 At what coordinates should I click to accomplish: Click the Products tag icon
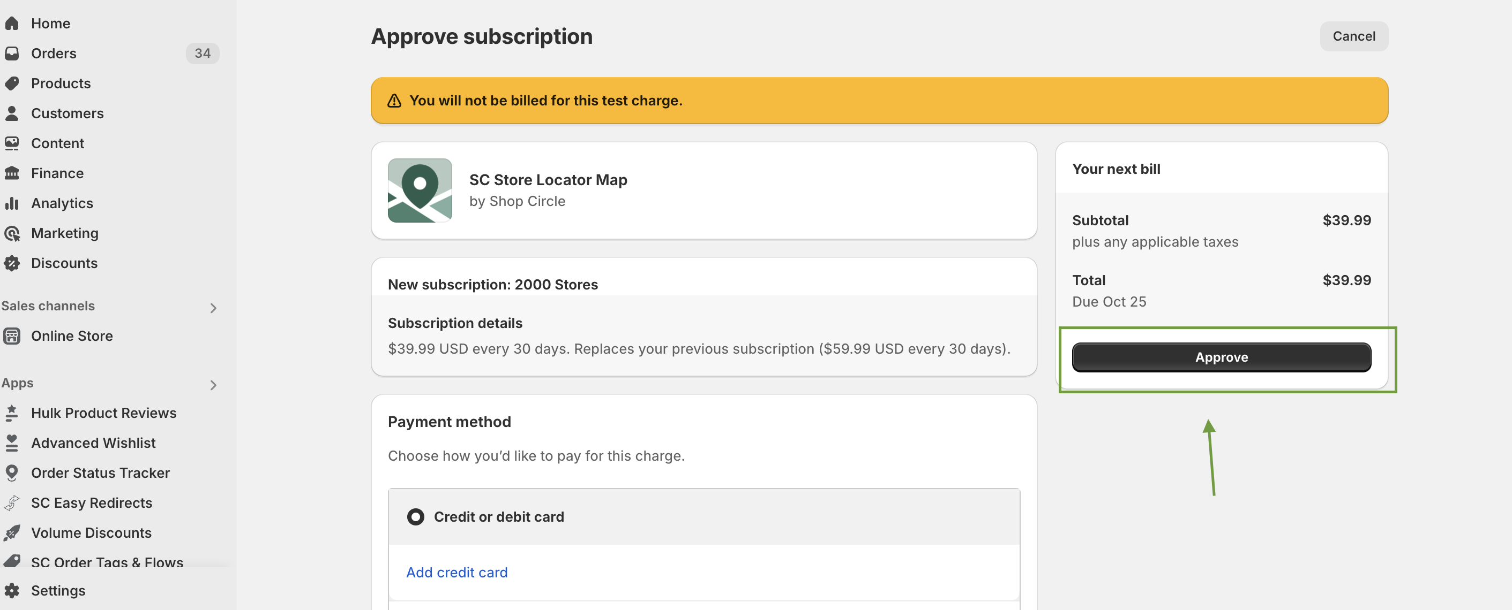(x=12, y=83)
